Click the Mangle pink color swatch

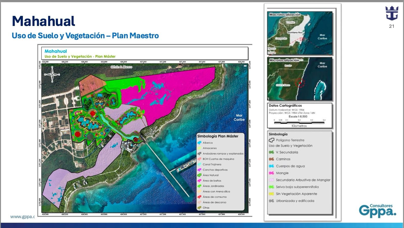pyautogui.click(x=271, y=173)
